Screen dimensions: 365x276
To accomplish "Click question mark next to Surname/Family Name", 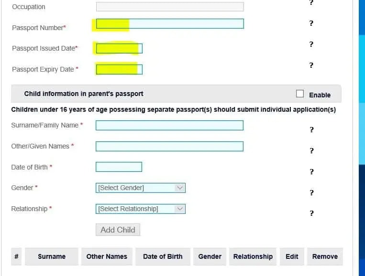I will (x=311, y=130).
